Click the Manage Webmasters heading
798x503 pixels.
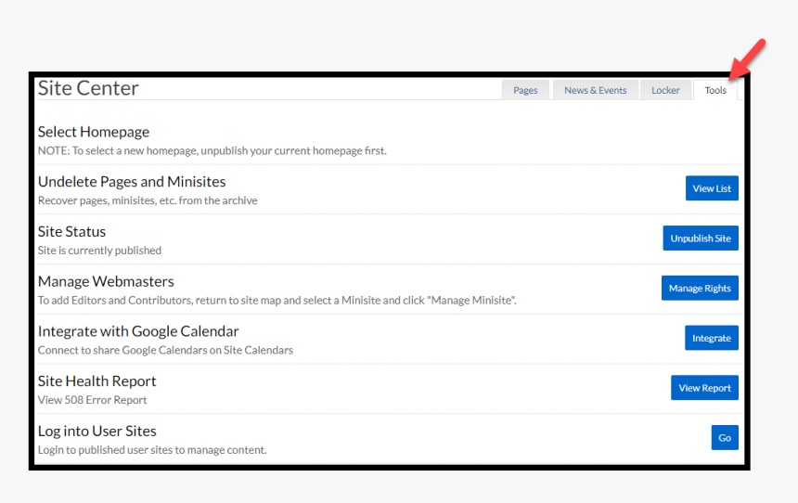(106, 281)
